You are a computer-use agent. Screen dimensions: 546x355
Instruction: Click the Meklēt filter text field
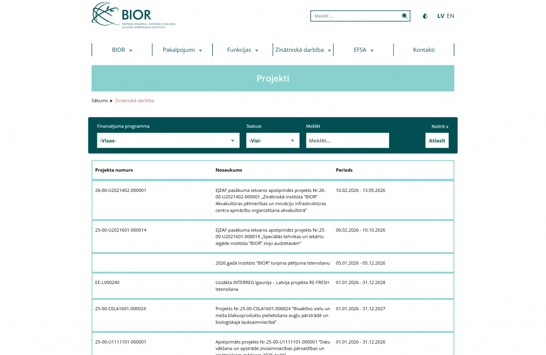(347, 141)
